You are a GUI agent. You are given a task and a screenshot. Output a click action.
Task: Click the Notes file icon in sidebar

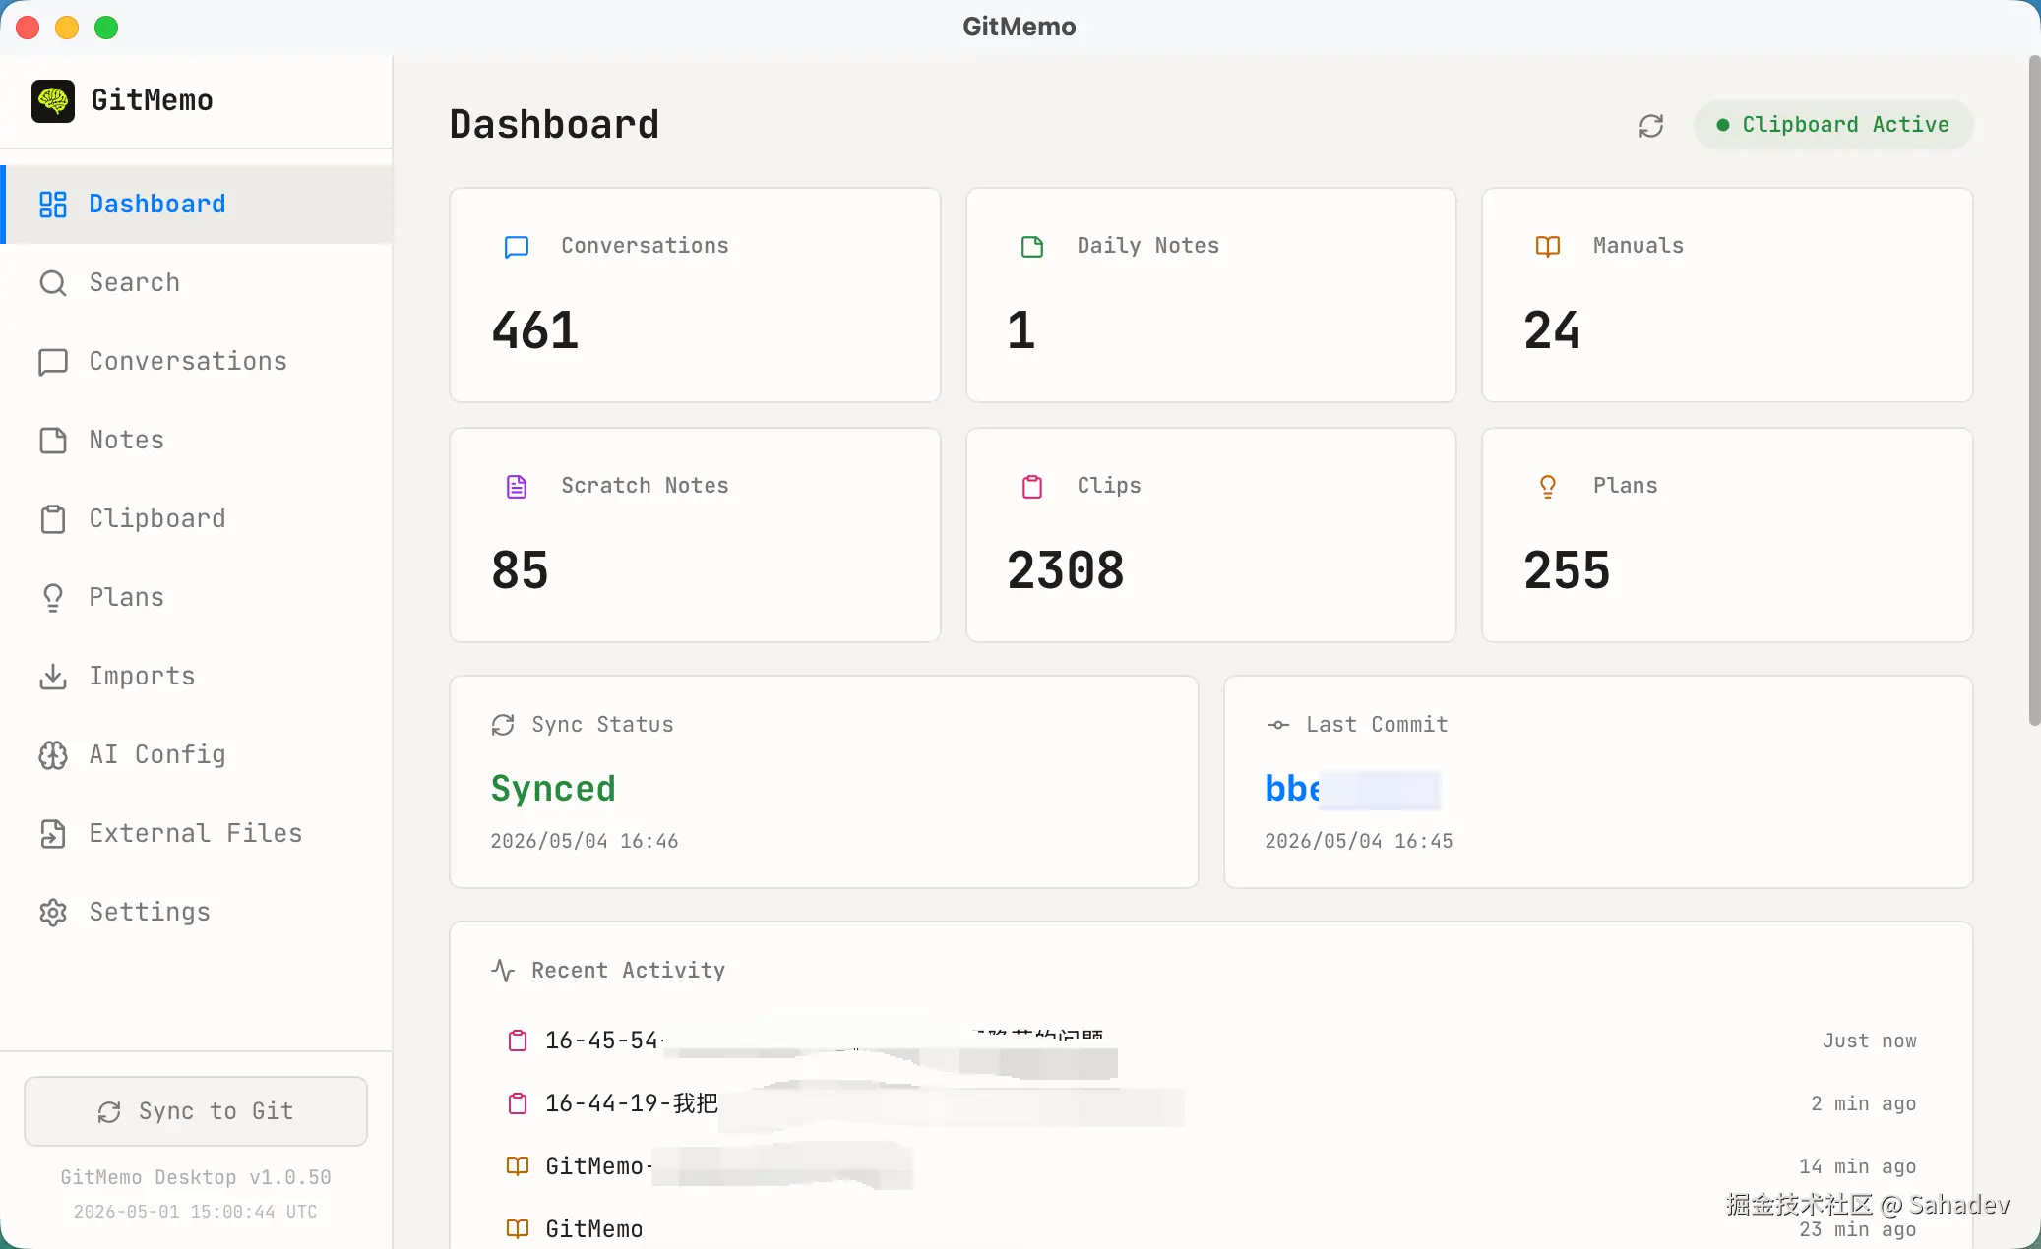point(53,440)
